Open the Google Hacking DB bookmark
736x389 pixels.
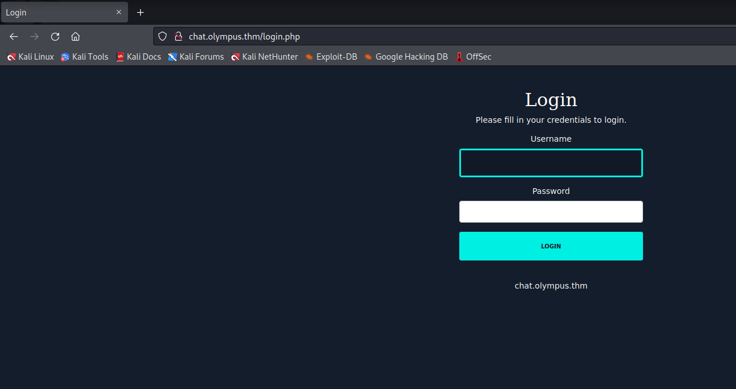pyautogui.click(x=406, y=57)
